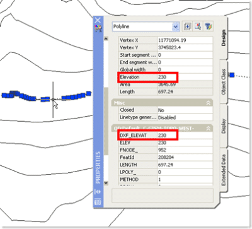Screen dimensions: 252x229
Task: Collapse the OD:Default TOPO-WEST section
Action: 208,129
